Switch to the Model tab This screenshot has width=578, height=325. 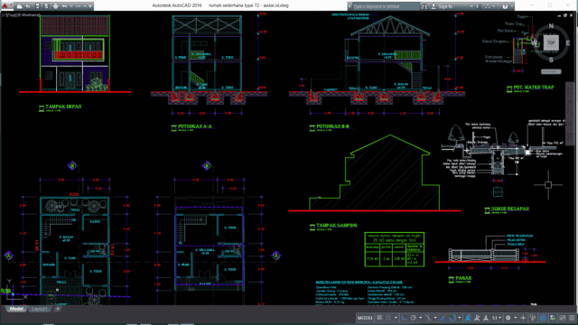click(x=16, y=309)
